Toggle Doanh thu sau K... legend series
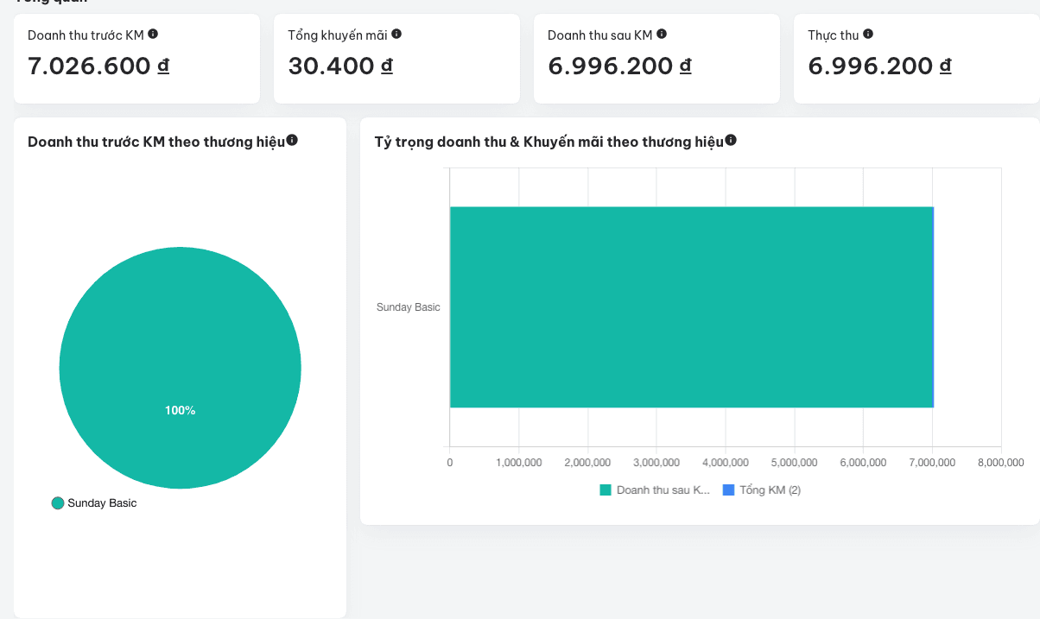Image resolution: width=1040 pixels, height=619 pixels. pyautogui.click(x=655, y=490)
